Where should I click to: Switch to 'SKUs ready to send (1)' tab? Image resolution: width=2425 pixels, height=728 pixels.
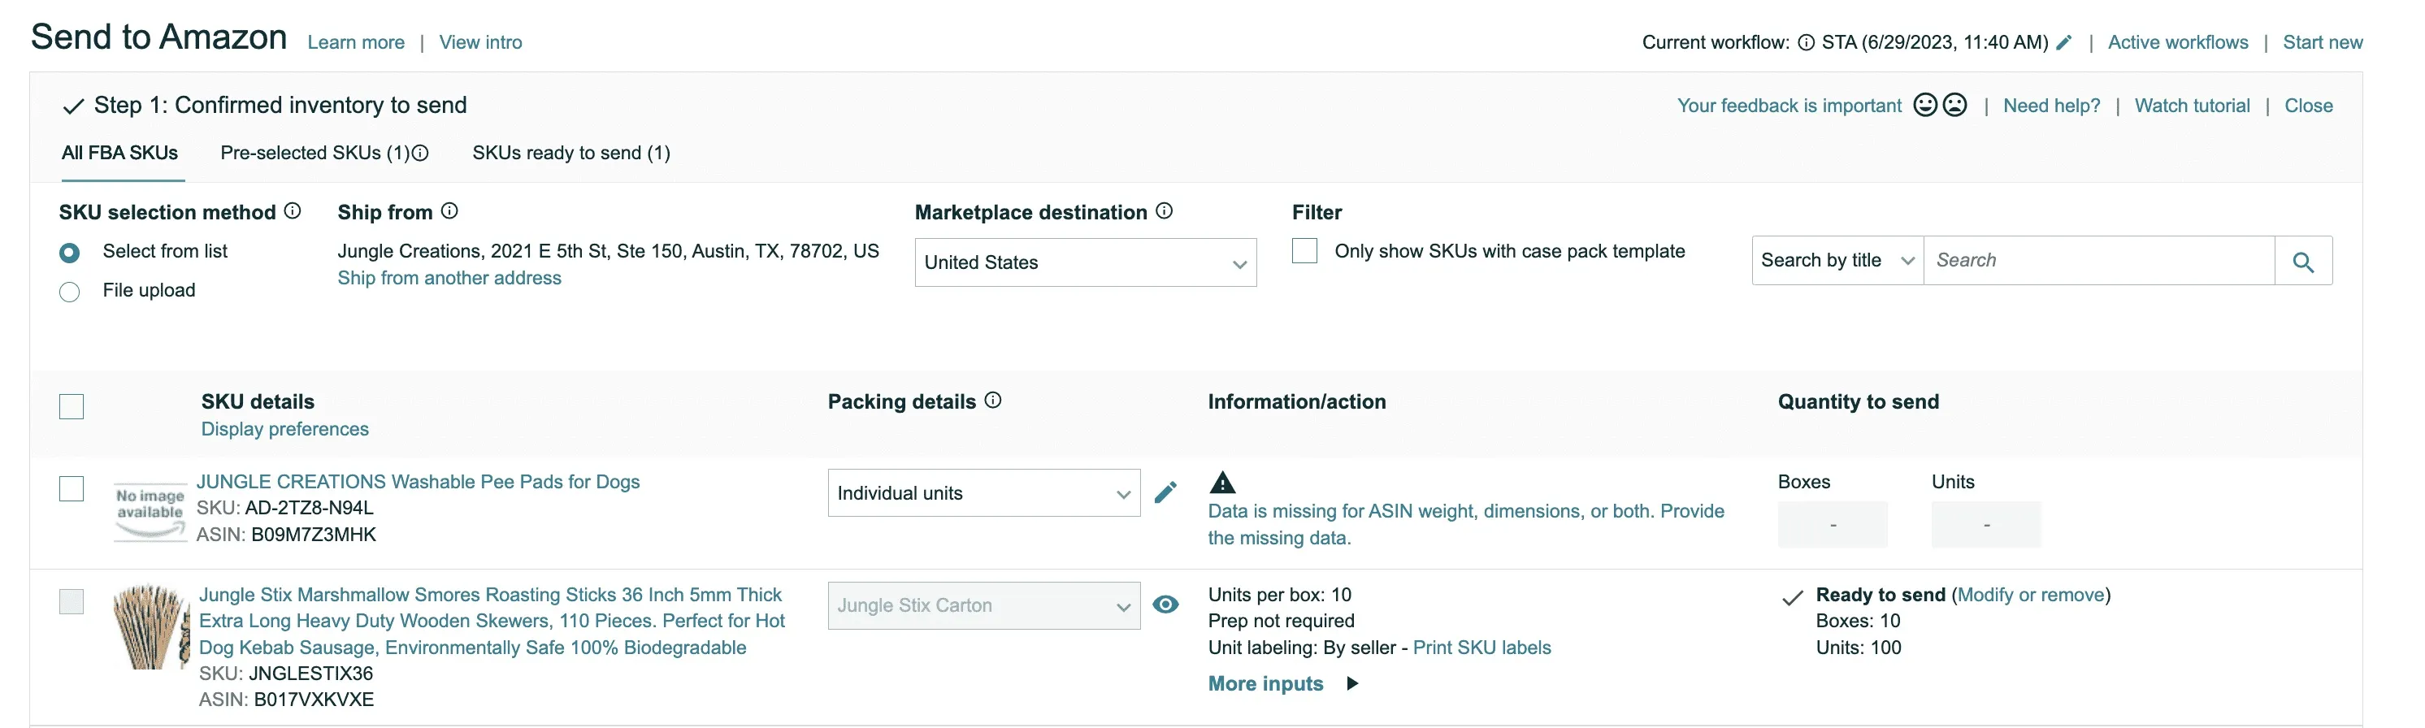[571, 153]
